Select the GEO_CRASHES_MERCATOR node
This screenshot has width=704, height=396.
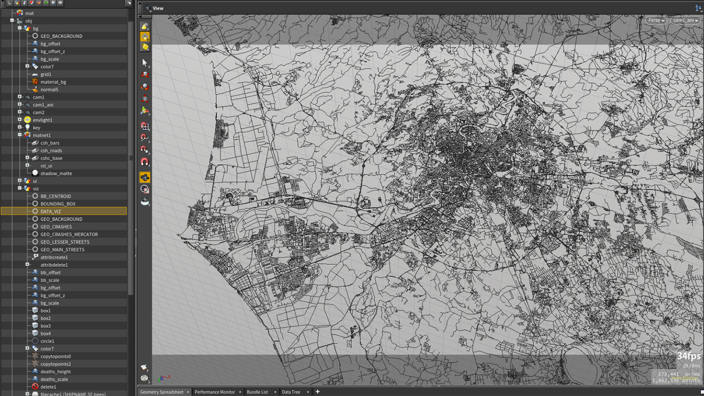click(69, 234)
